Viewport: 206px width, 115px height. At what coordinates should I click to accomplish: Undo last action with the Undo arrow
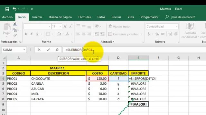[14, 9]
